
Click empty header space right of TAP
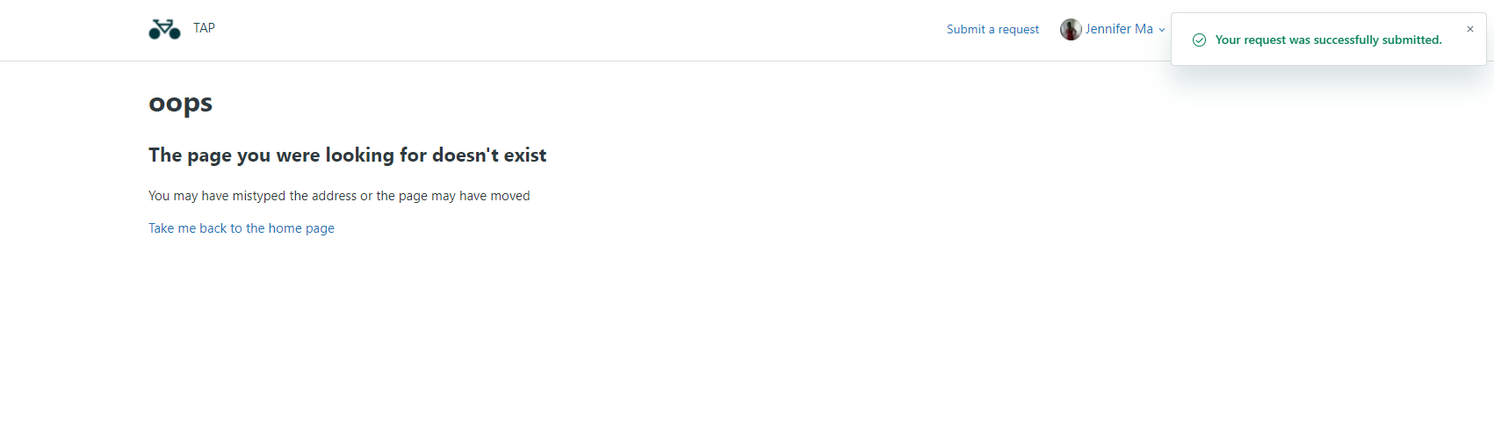[571, 30]
